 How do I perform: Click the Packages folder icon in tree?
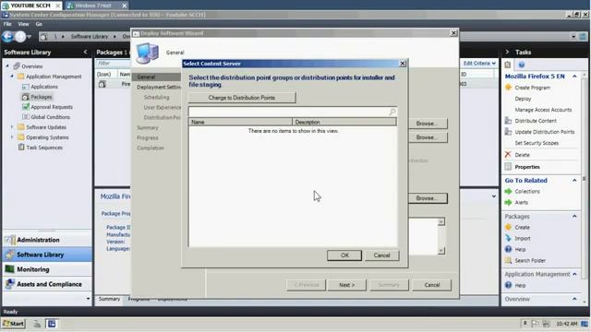[x=25, y=97]
